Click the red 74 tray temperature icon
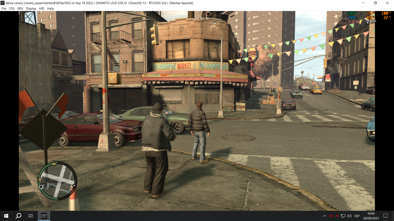The image size is (394, 221). click(337, 216)
